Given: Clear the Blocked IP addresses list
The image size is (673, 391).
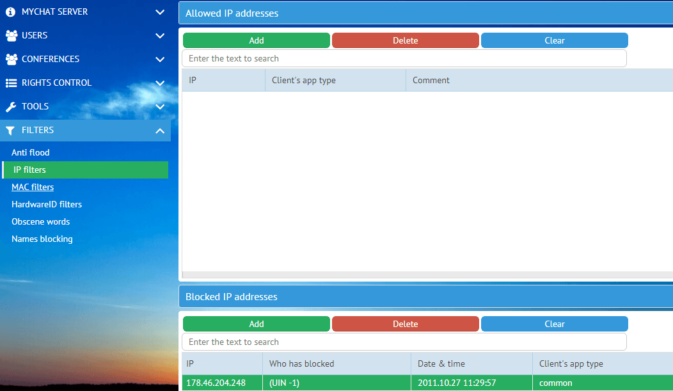Looking at the screenshot, I should [x=554, y=324].
